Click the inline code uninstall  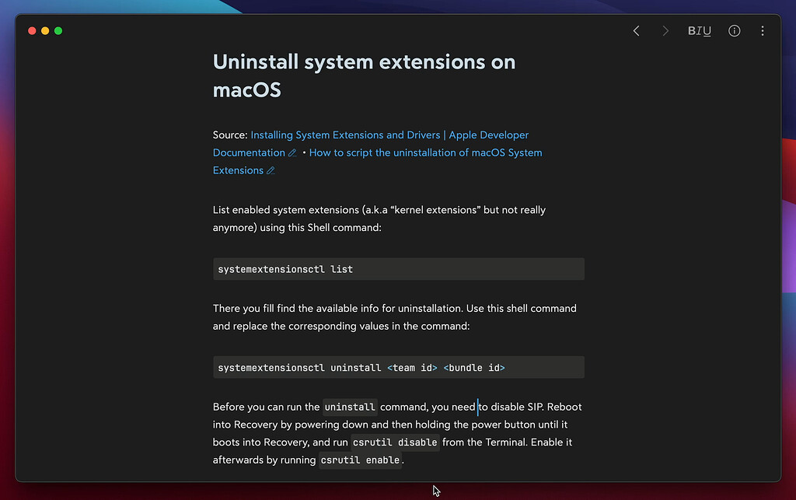tap(350, 407)
